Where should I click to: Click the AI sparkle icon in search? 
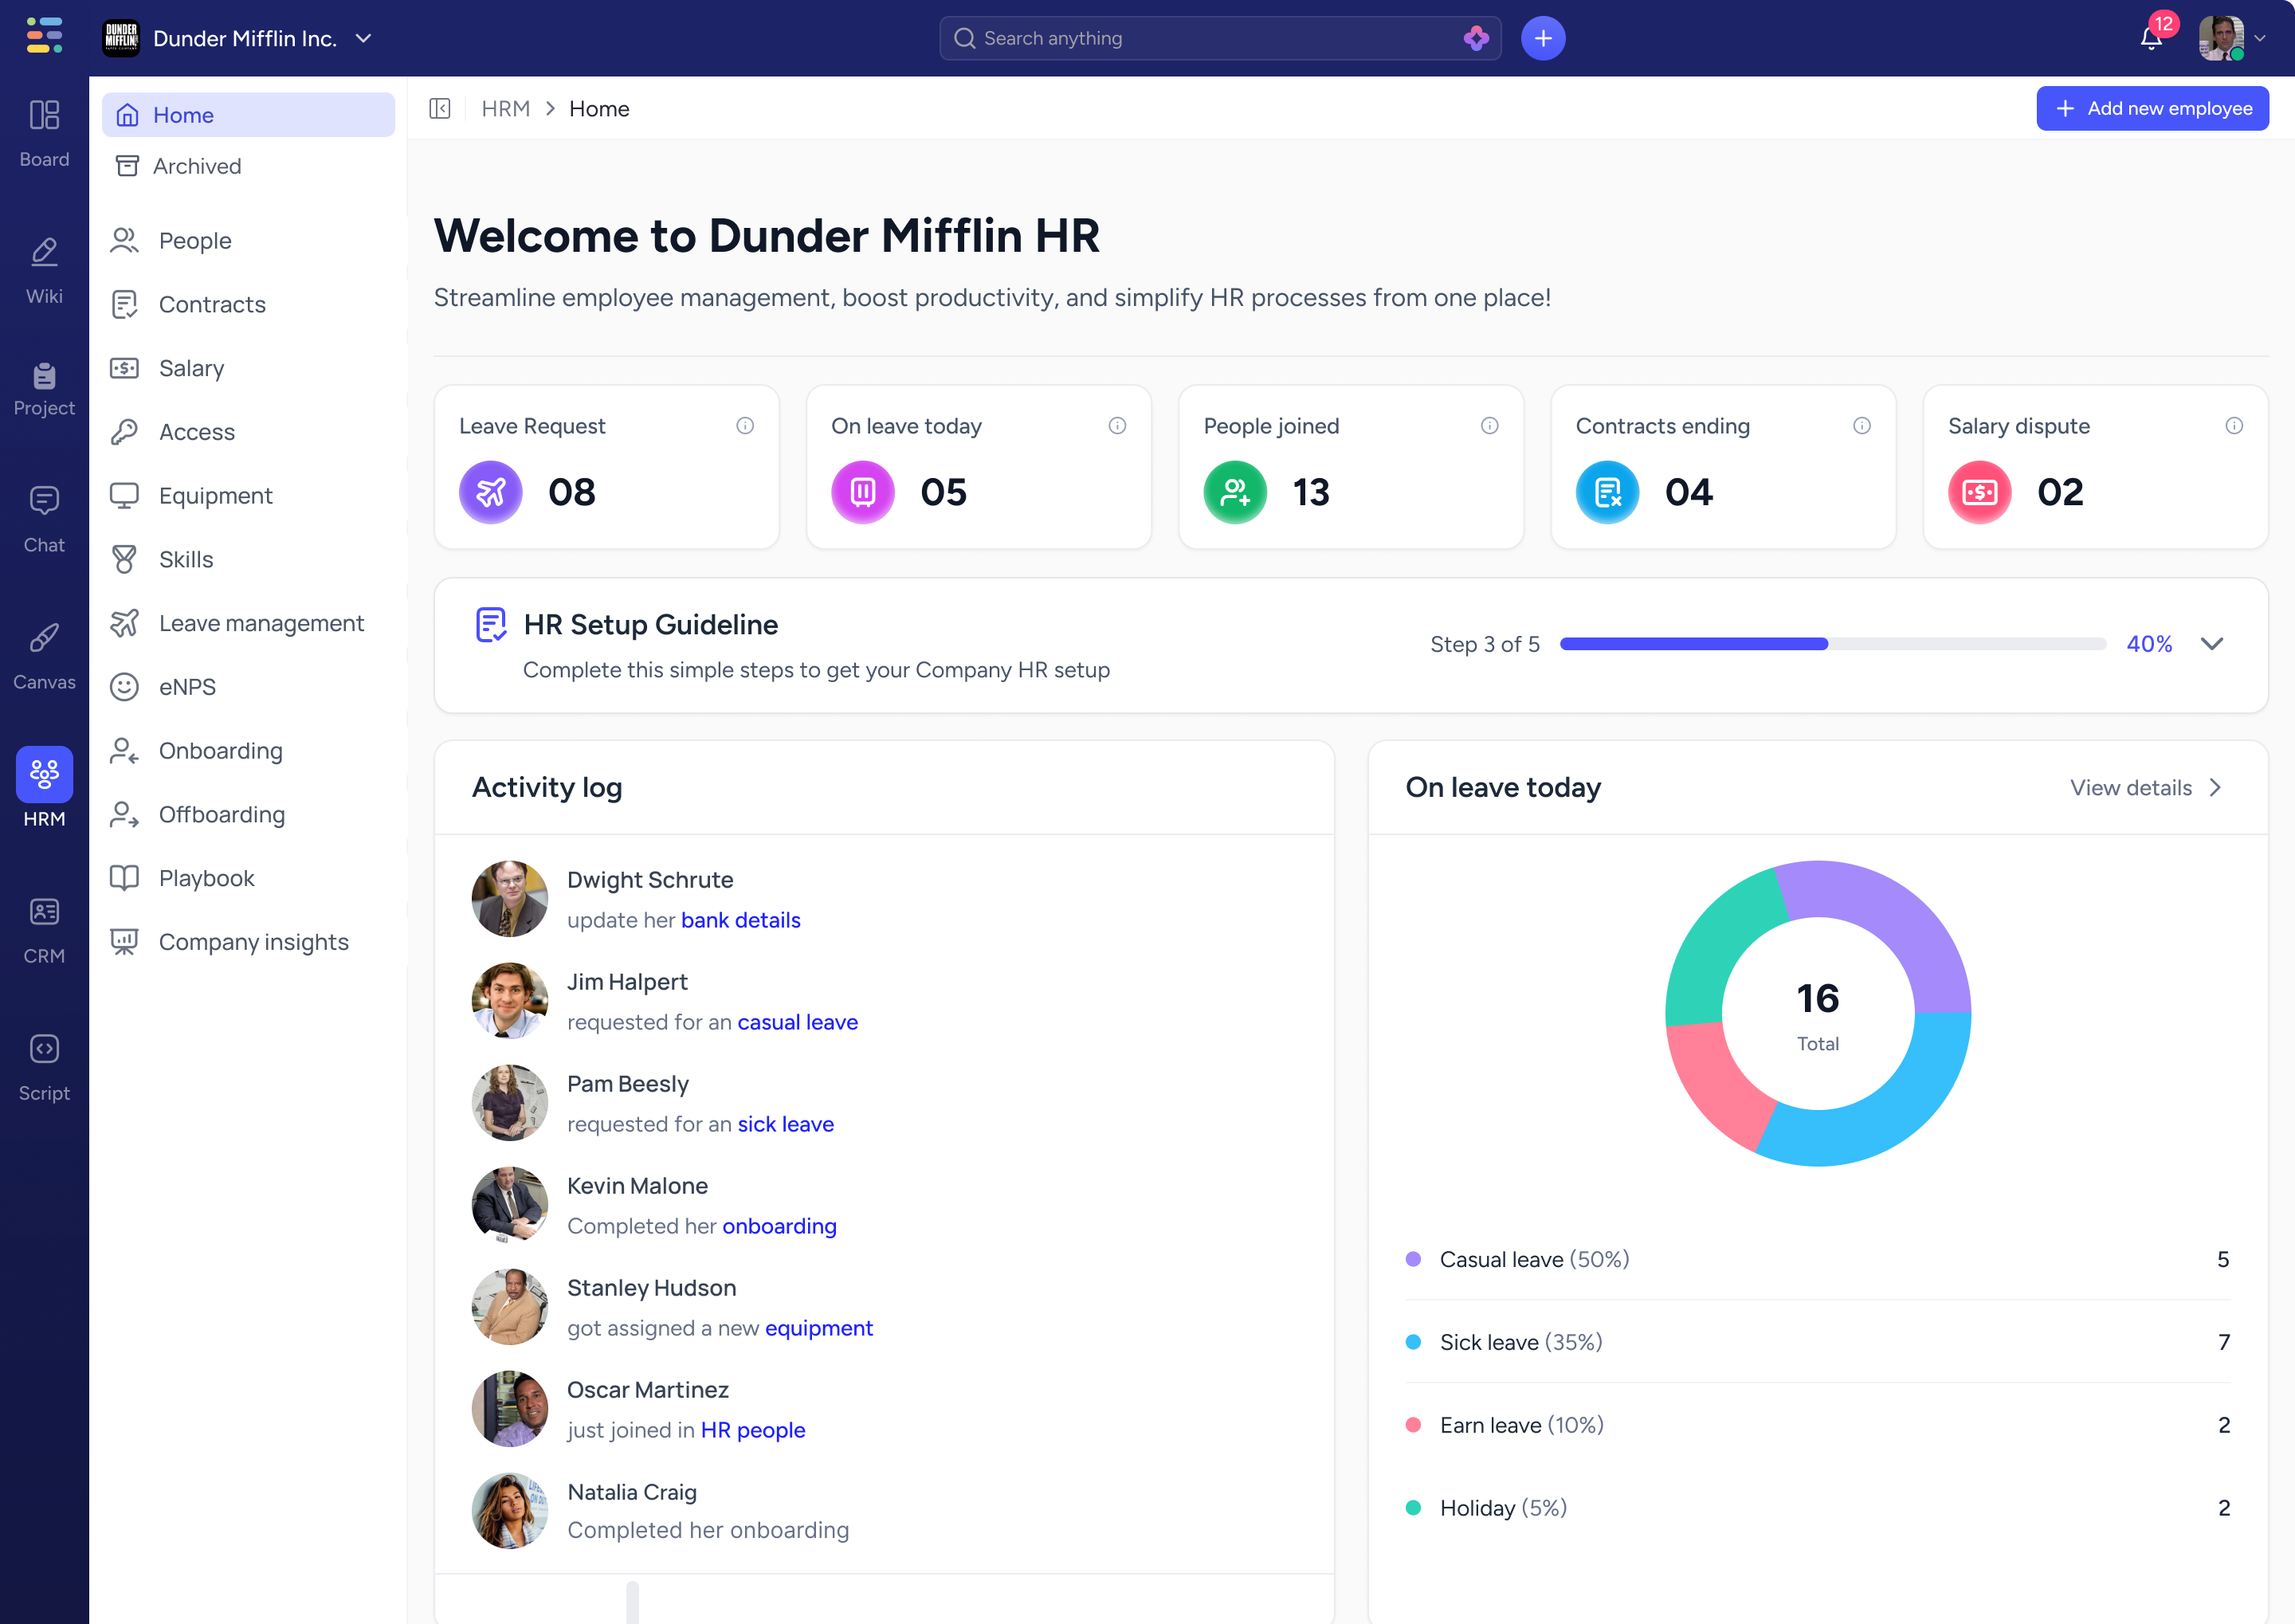pos(1475,38)
